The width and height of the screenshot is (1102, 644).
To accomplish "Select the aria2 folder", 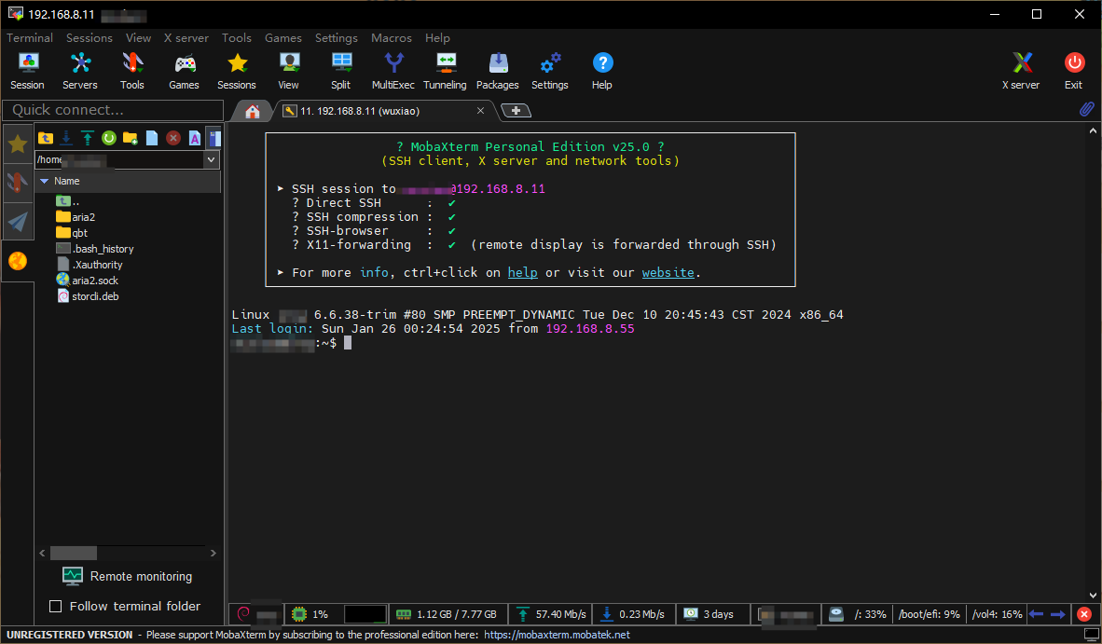I will [76, 217].
